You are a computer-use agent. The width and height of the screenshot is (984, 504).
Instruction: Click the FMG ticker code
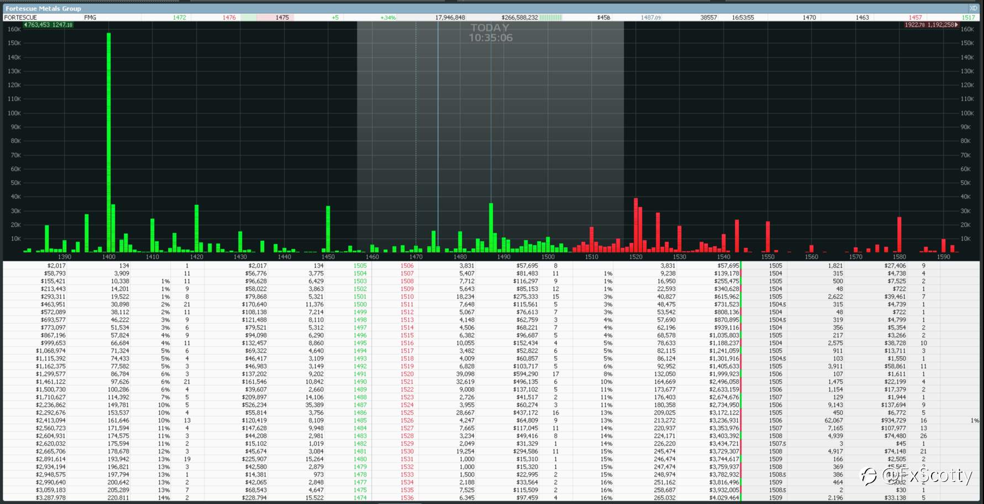[90, 18]
